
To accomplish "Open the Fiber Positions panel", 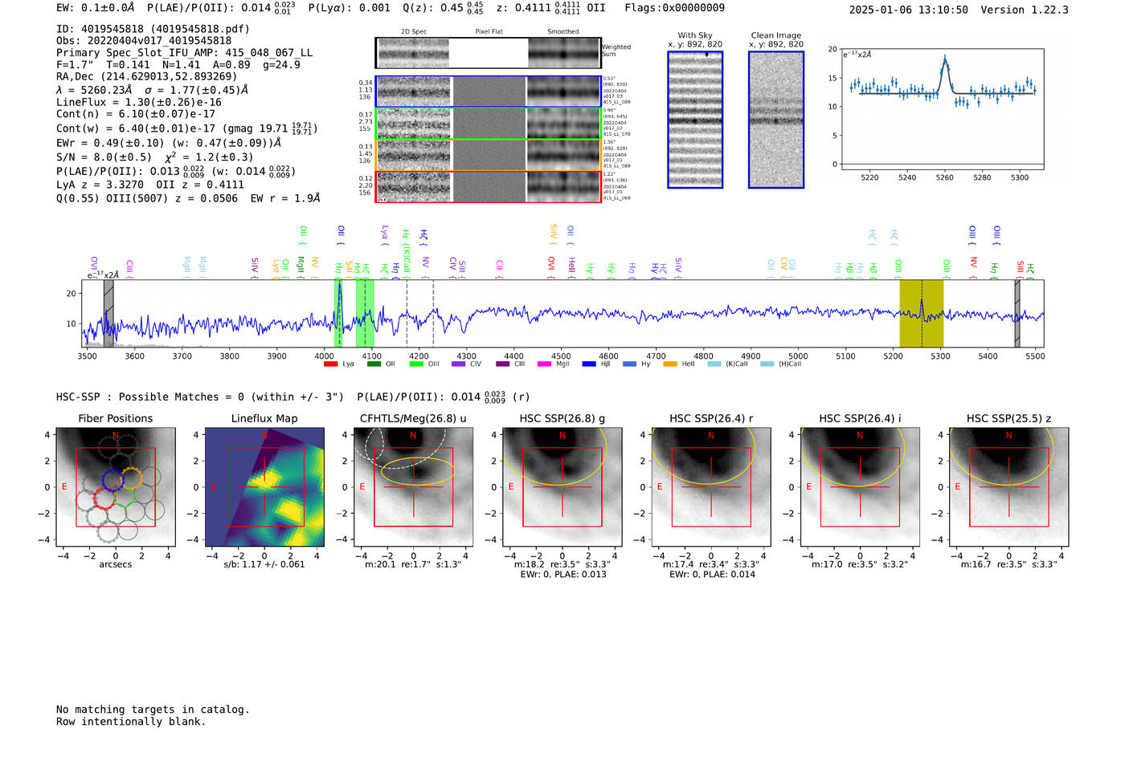I will coord(116,487).
